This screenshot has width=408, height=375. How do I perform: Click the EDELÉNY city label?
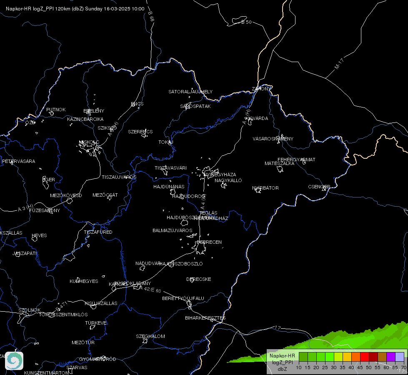point(94,110)
